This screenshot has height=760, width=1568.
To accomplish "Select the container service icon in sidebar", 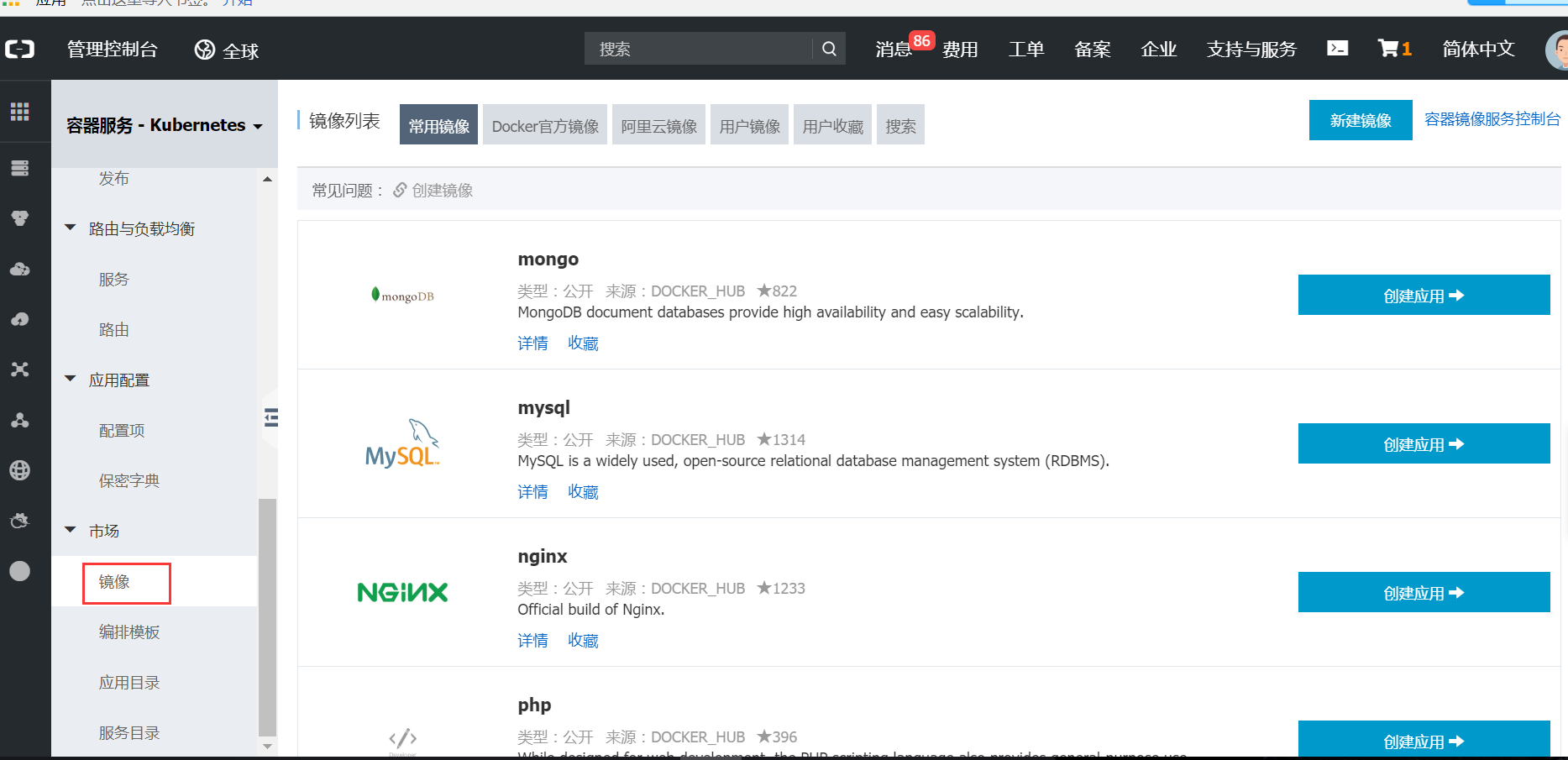I will tap(20, 218).
